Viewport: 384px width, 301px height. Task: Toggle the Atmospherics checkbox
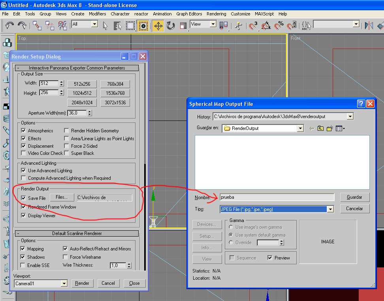tap(24, 130)
